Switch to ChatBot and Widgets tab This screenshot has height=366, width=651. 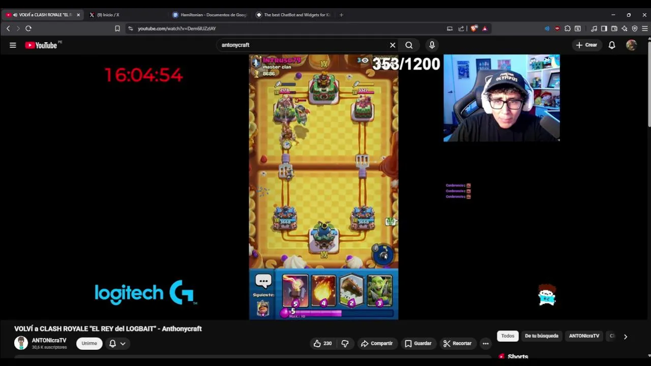tap(293, 15)
